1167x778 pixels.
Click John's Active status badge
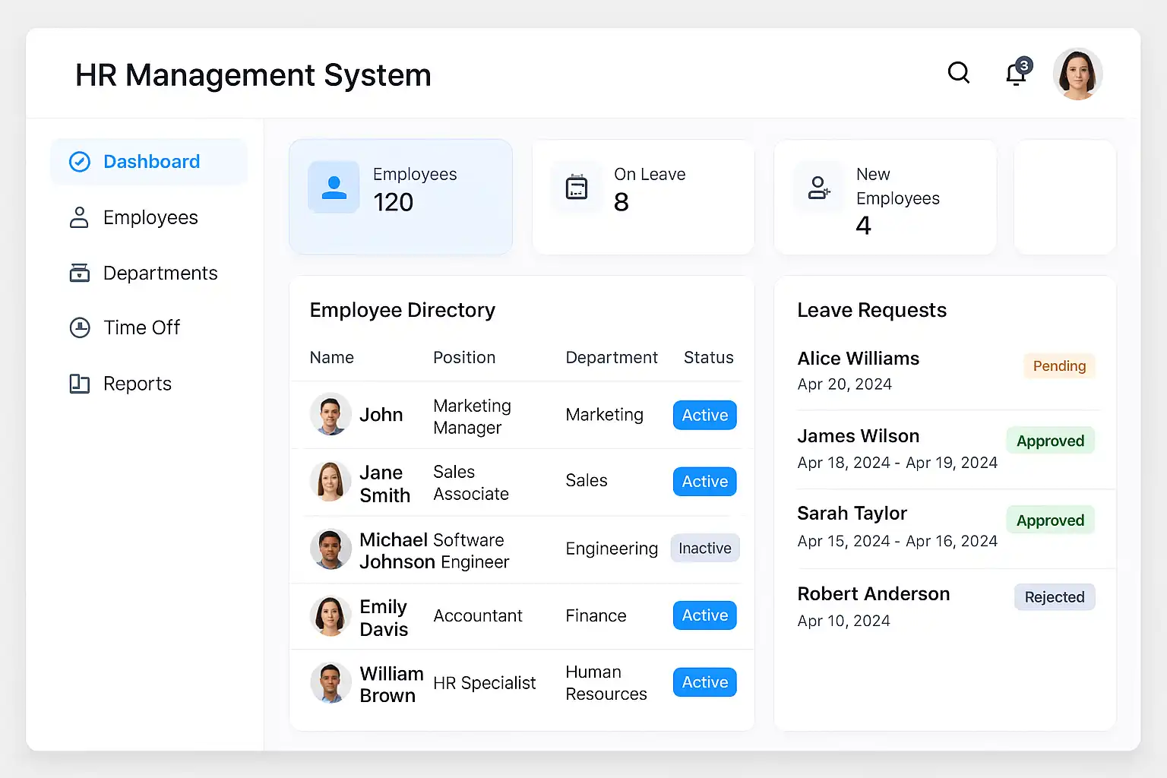click(x=704, y=415)
